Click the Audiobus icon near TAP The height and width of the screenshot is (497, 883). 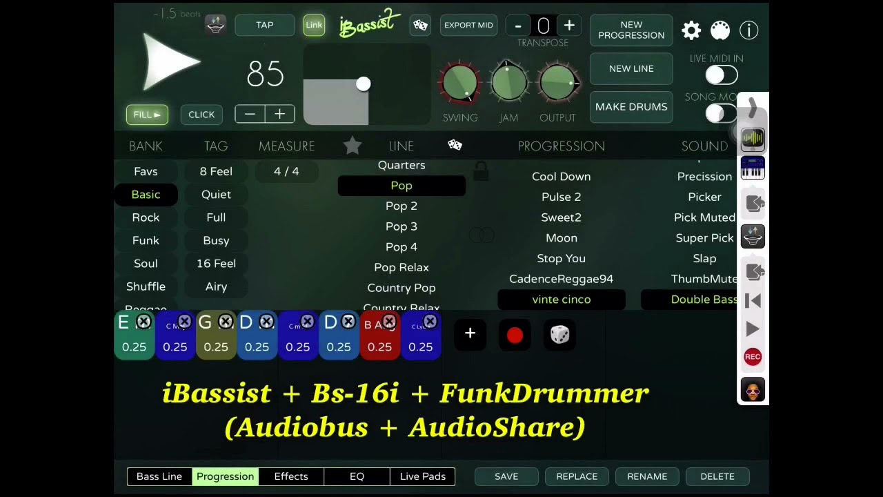[x=215, y=25]
